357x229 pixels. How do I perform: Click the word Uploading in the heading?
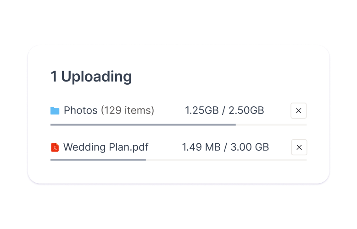coord(96,77)
